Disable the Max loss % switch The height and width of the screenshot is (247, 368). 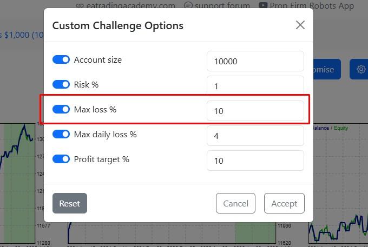click(x=61, y=109)
